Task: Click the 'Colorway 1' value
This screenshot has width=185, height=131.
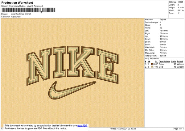Action: pyautogui.click(x=16, y=17)
